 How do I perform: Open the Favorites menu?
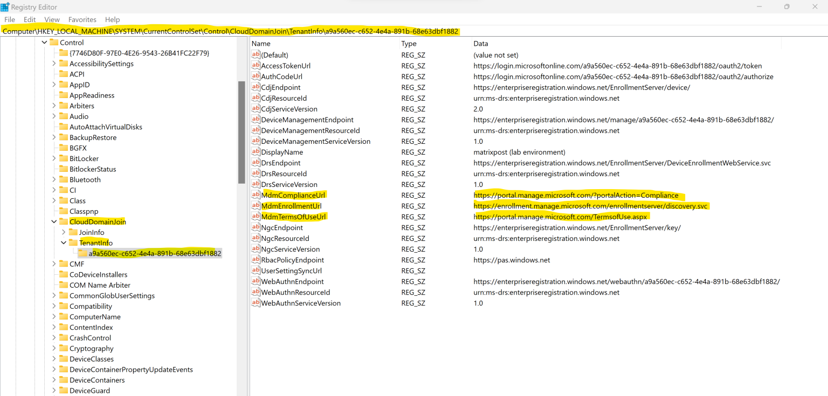[x=82, y=19]
